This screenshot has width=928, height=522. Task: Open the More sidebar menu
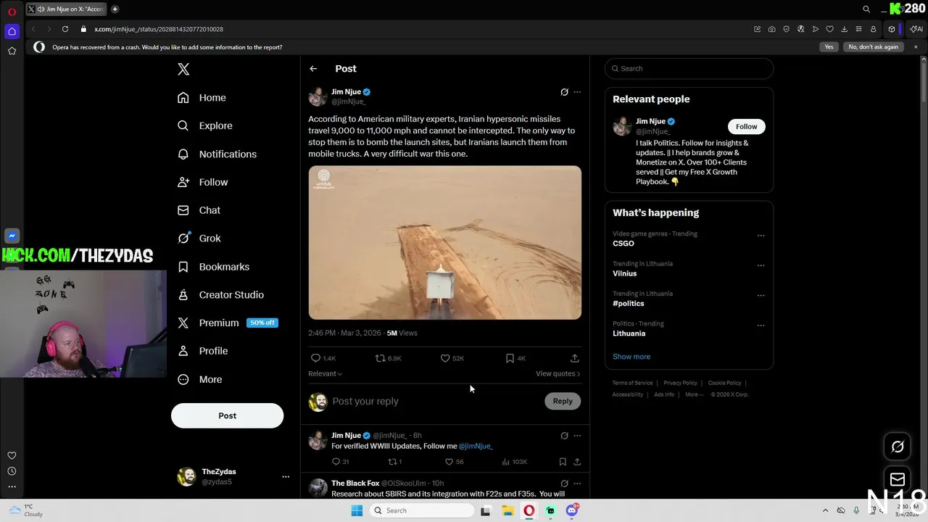[200, 379]
